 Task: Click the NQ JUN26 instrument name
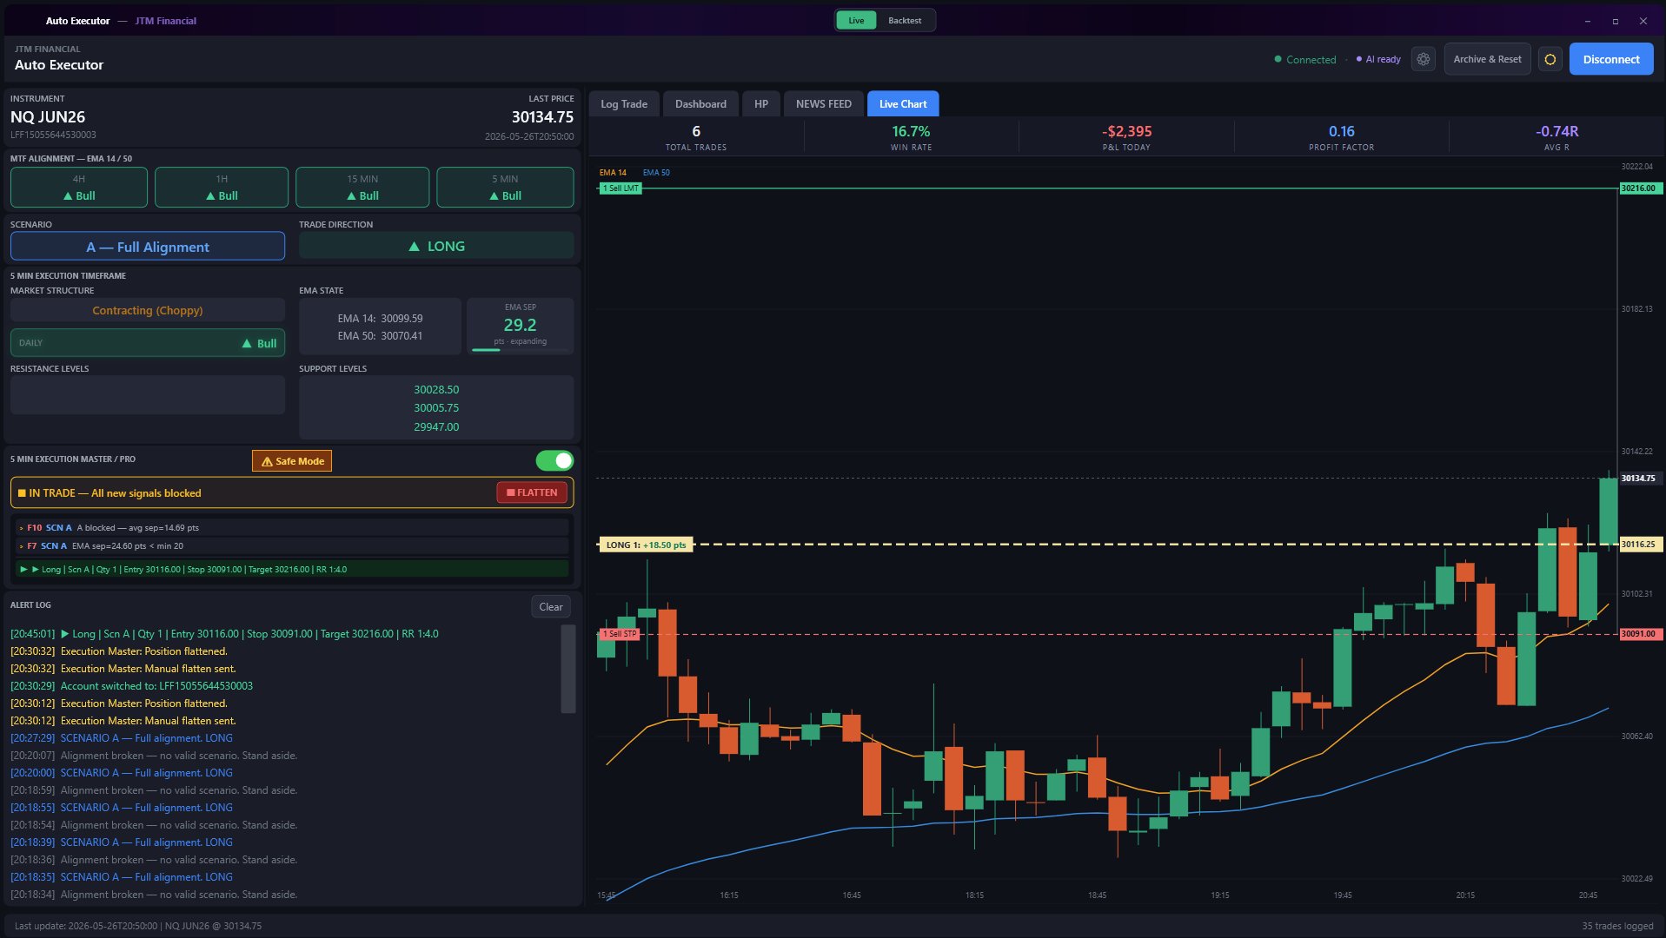(x=48, y=117)
